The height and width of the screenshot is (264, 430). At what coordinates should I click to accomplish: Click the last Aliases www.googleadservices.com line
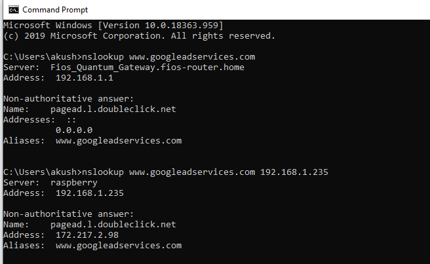(x=92, y=246)
